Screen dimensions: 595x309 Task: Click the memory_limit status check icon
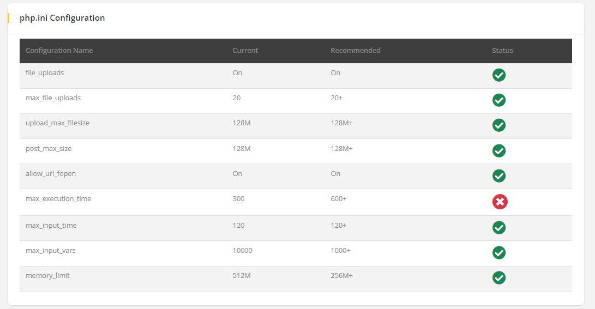(498, 278)
